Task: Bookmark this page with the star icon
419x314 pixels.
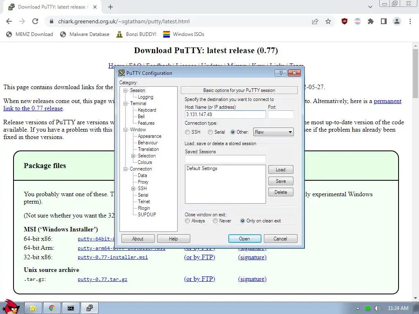Action: click(328, 21)
